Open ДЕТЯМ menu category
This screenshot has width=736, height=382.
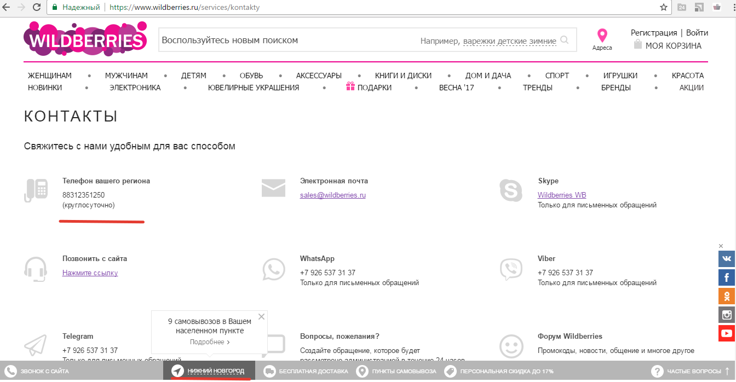pos(194,76)
